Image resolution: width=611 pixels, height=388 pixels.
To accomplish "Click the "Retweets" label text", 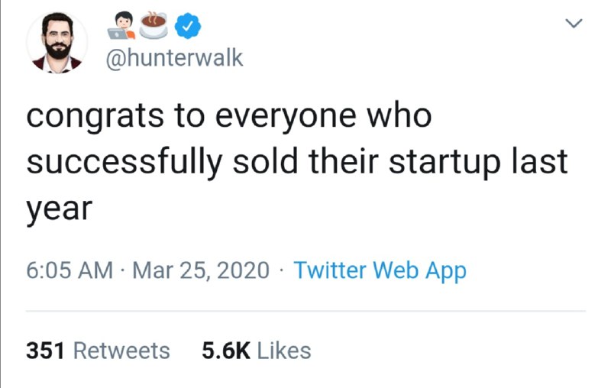I will click(121, 351).
